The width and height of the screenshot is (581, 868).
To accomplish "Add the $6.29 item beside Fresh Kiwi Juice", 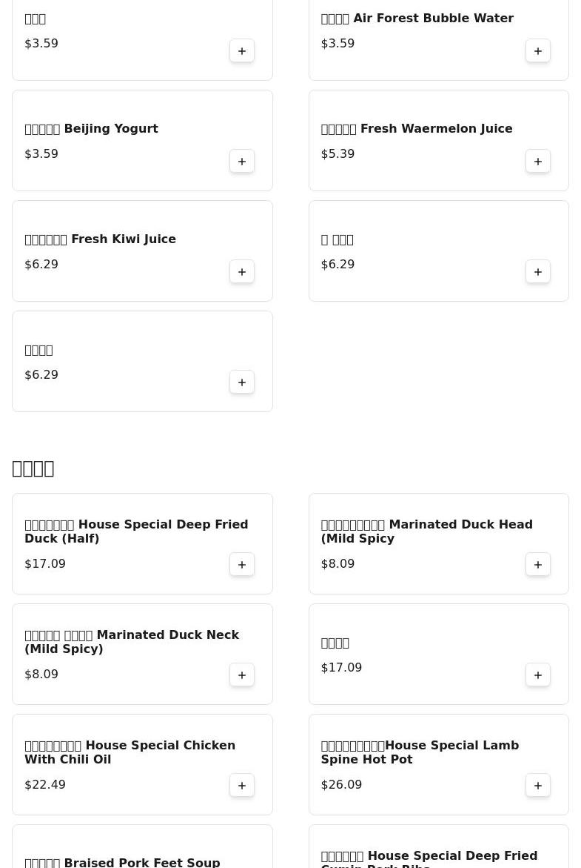I will pyautogui.click(x=538, y=272).
